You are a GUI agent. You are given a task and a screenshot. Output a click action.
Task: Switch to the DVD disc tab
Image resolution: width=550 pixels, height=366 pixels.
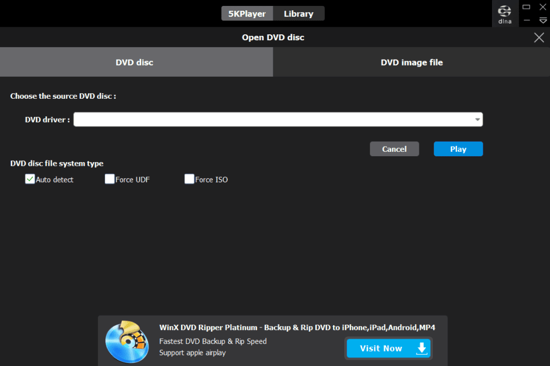click(136, 62)
